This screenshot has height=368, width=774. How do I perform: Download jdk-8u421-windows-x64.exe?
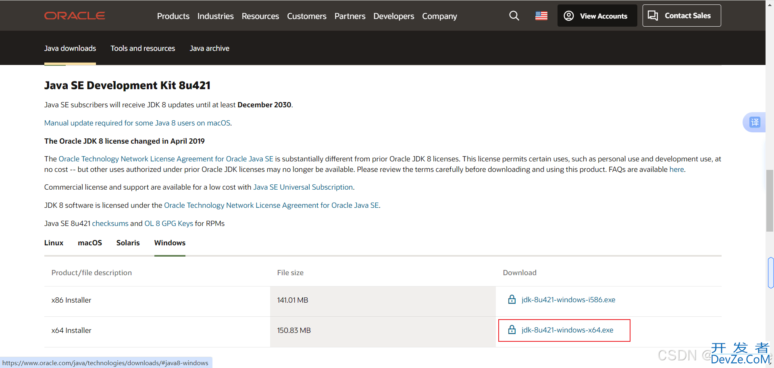[x=568, y=330]
